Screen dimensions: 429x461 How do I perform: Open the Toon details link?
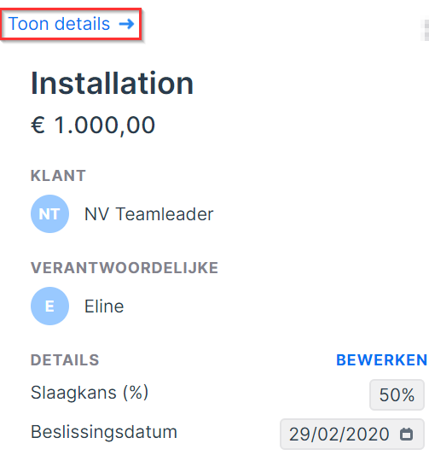point(71,24)
